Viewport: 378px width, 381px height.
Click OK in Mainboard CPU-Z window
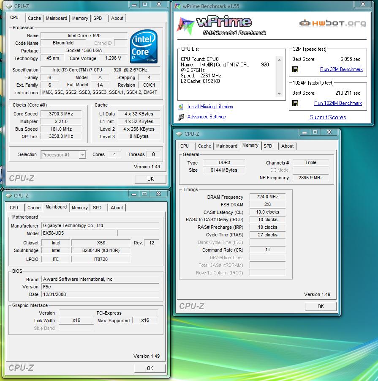(x=150, y=368)
